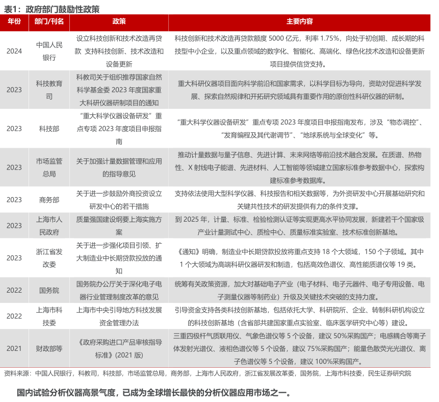Click the "中国人民银行" department cell
Image resolution: width=439 pixels, height=402 pixels.
click(49, 52)
